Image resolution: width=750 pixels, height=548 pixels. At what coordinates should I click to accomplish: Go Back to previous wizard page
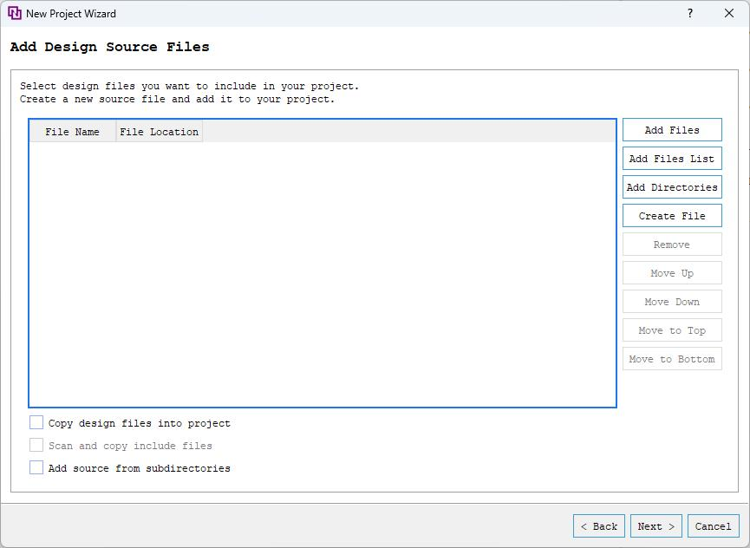(x=599, y=526)
